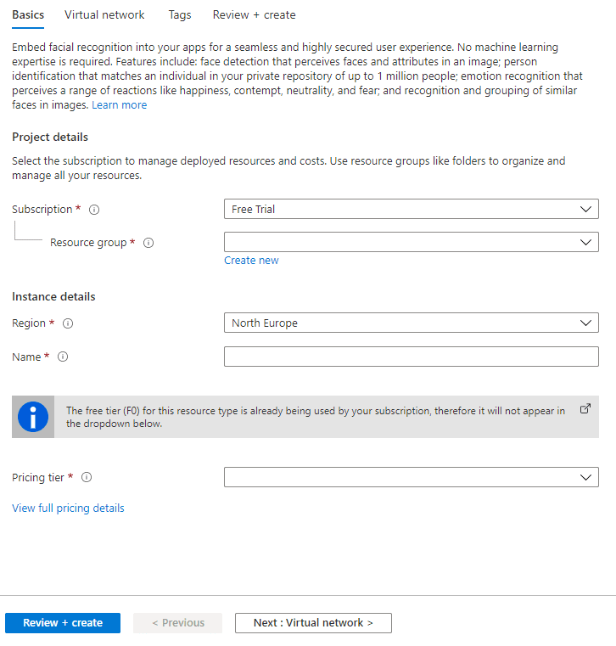Switch to the Virtual network tab
Screen dimensions: 616x646
[104, 14]
